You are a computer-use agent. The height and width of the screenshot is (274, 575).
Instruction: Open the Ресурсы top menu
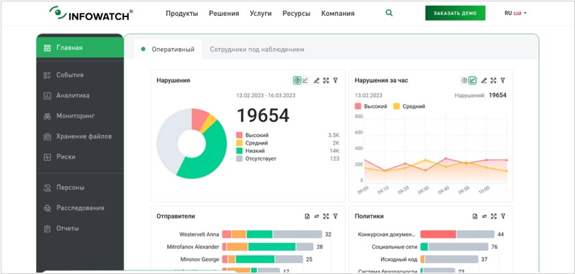296,14
